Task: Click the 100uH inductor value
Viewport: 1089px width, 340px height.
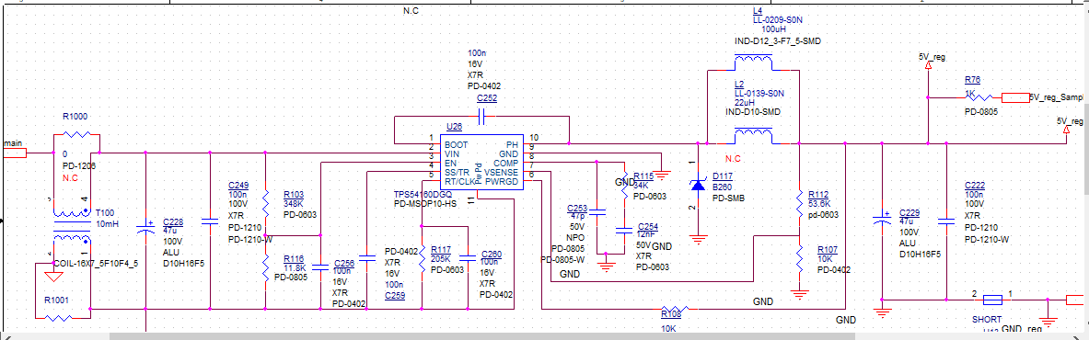Action: [x=772, y=30]
